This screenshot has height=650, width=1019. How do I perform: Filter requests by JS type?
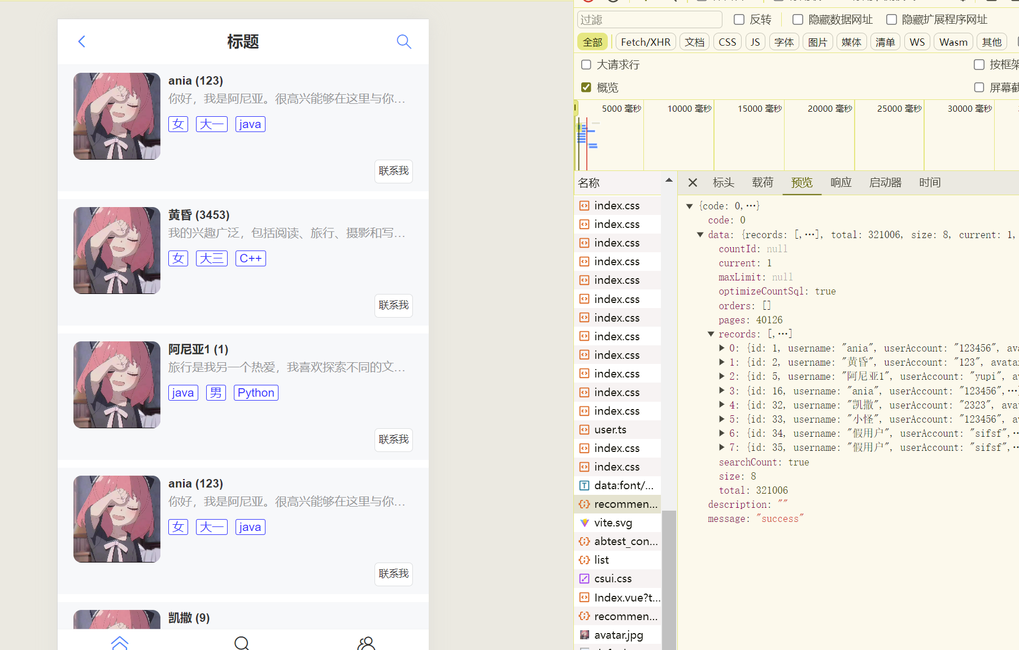(x=755, y=42)
